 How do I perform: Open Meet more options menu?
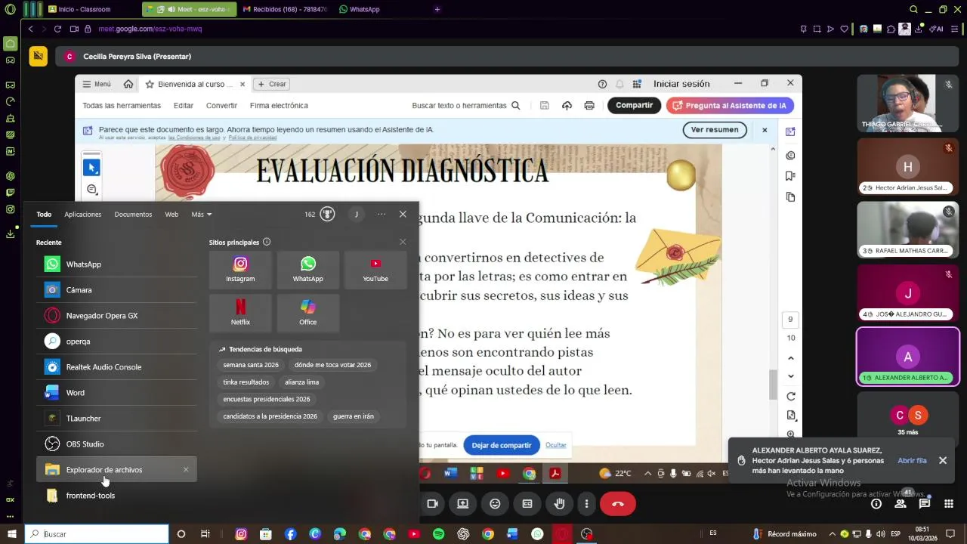click(586, 504)
